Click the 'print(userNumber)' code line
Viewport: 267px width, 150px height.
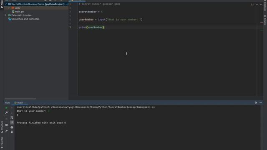click(x=91, y=27)
